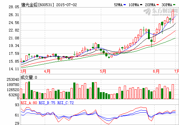Click the 20PMA legend label
Viewport: 179px width, 125px height.
150,5
